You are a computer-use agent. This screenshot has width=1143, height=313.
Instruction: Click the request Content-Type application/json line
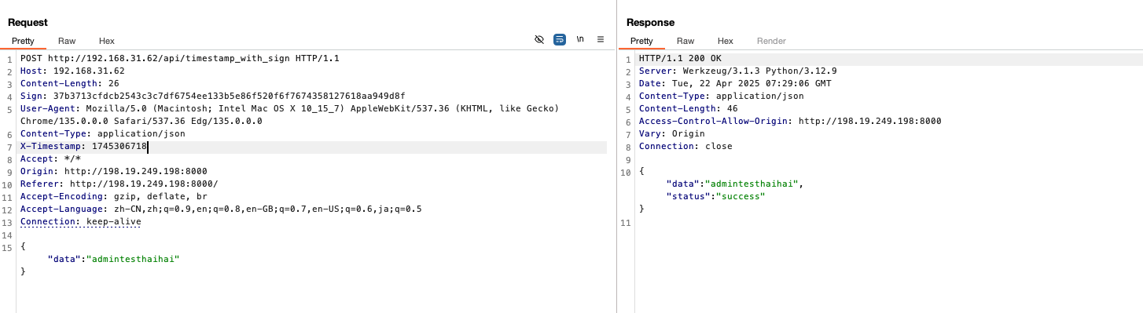(103, 134)
